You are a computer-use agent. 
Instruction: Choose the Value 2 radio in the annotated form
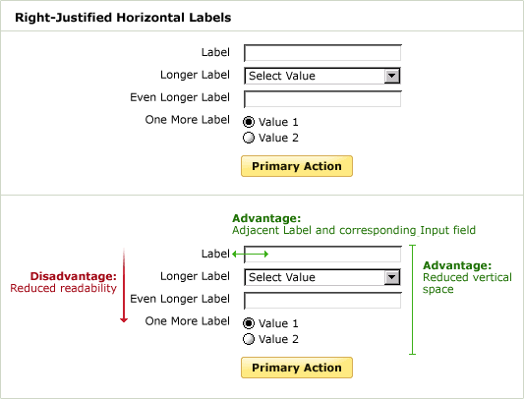pos(249,339)
